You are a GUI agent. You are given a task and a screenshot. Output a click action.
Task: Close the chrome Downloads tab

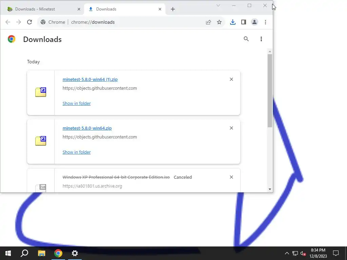click(160, 9)
